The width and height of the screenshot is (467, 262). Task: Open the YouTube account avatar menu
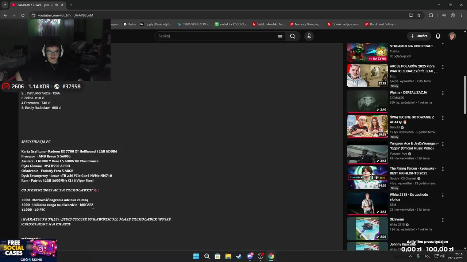452,36
